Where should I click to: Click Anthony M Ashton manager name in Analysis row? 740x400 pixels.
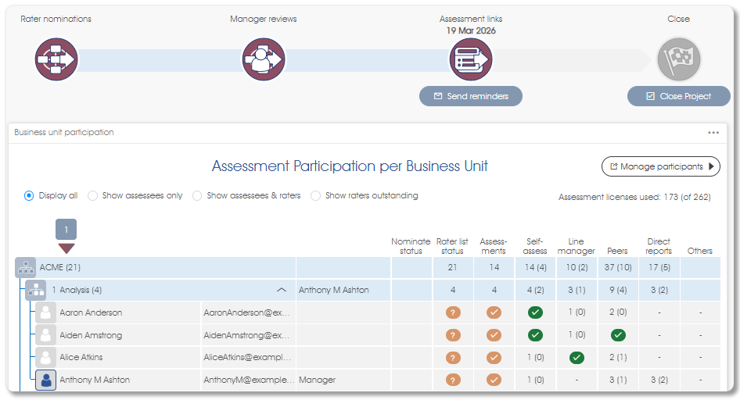pos(334,290)
